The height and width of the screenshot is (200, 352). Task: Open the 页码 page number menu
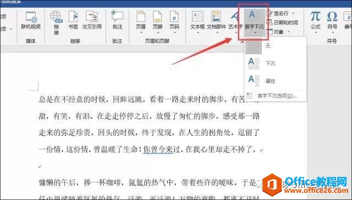pyautogui.click(x=174, y=22)
